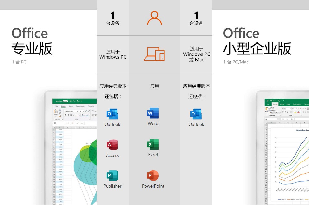Click the "1 台 PC" subtitle
309x205 pixels.
point(19,62)
